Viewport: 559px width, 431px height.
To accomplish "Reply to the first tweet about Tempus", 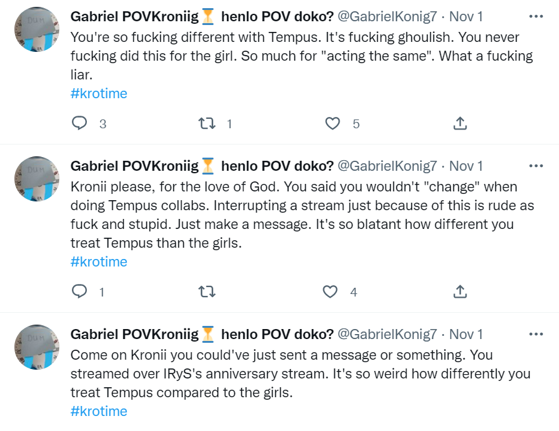I will 79,124.
